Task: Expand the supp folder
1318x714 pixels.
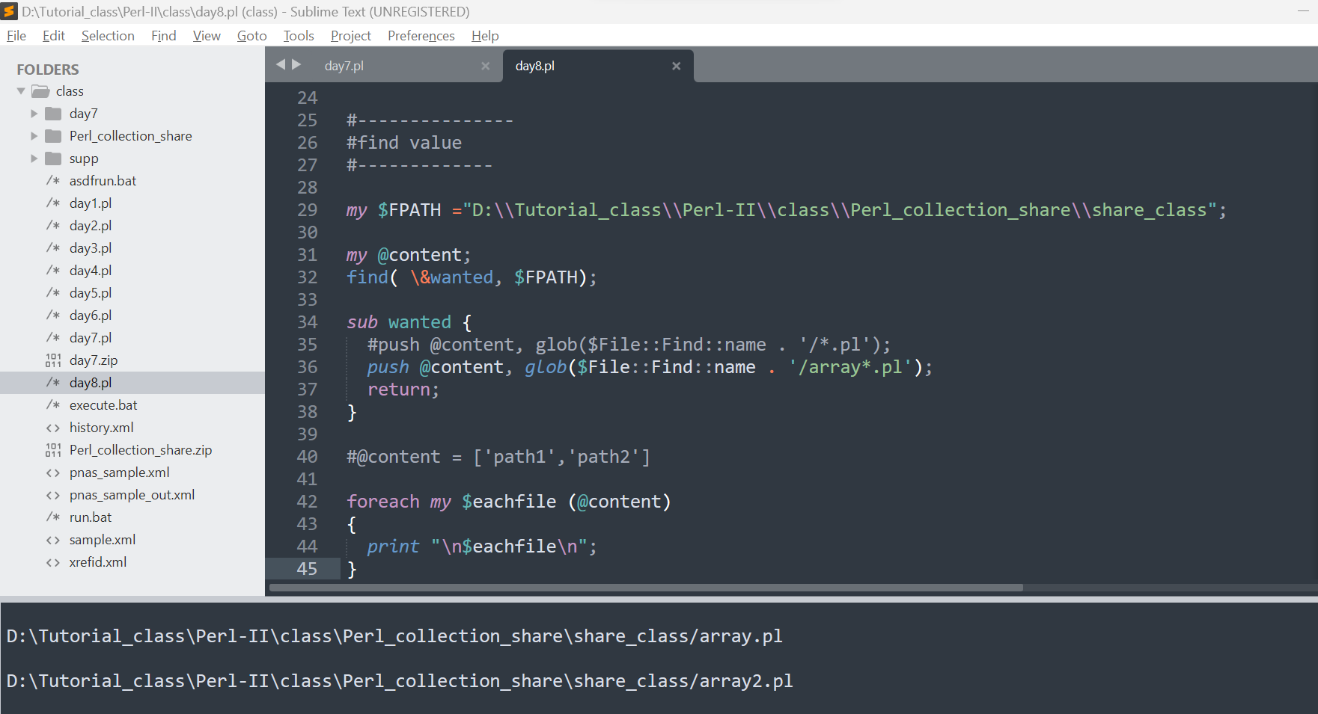Action: (x=34, y=159)
